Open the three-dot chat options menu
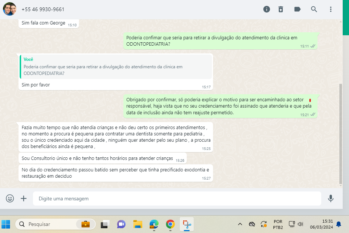Screen dimensions: 349x233 pyautogui.click(x=330, y=9)
